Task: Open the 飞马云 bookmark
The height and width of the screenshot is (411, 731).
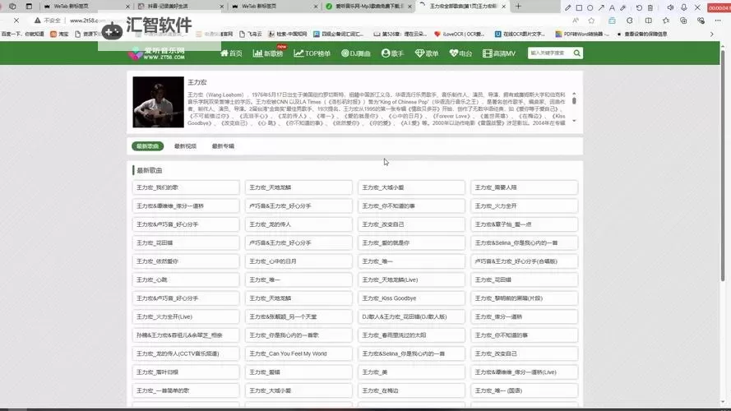Action: point(250,34)
